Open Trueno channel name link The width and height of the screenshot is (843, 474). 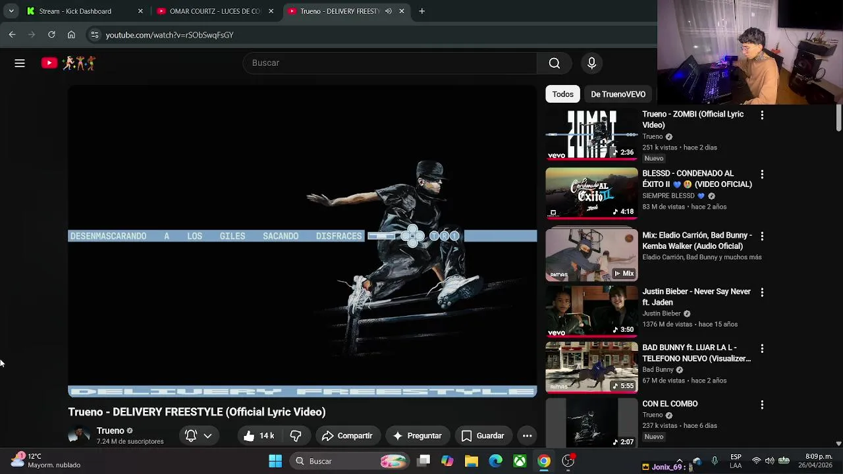[x=110, y=431]
